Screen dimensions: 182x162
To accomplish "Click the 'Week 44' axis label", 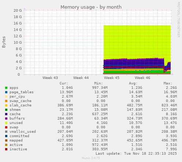I will tap(81, 78).
